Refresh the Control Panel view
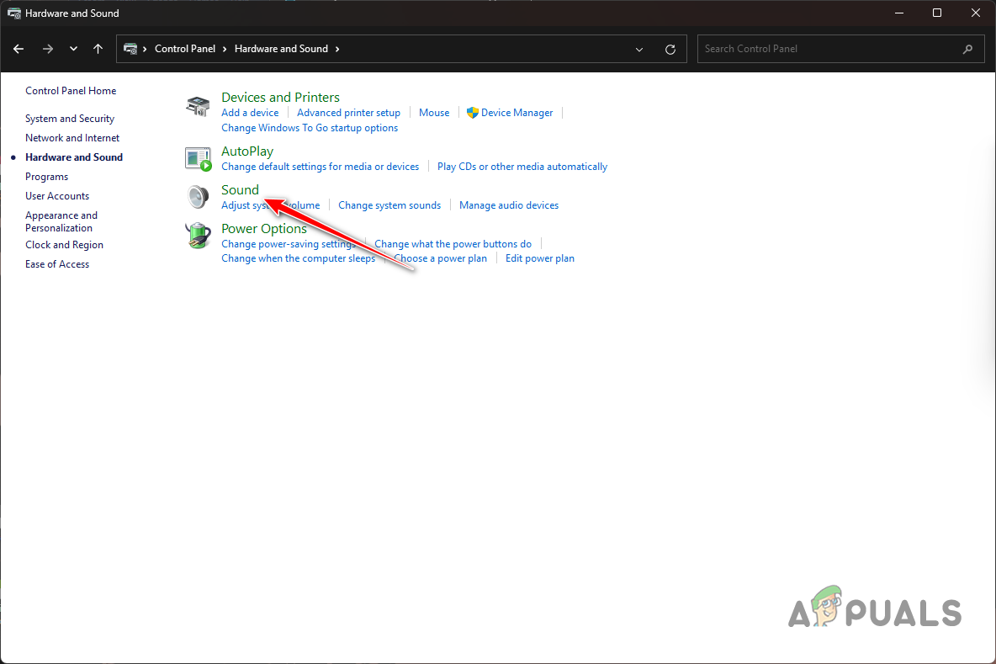The width and height of the screenshot is (996, 664). [x=670, y=49]
